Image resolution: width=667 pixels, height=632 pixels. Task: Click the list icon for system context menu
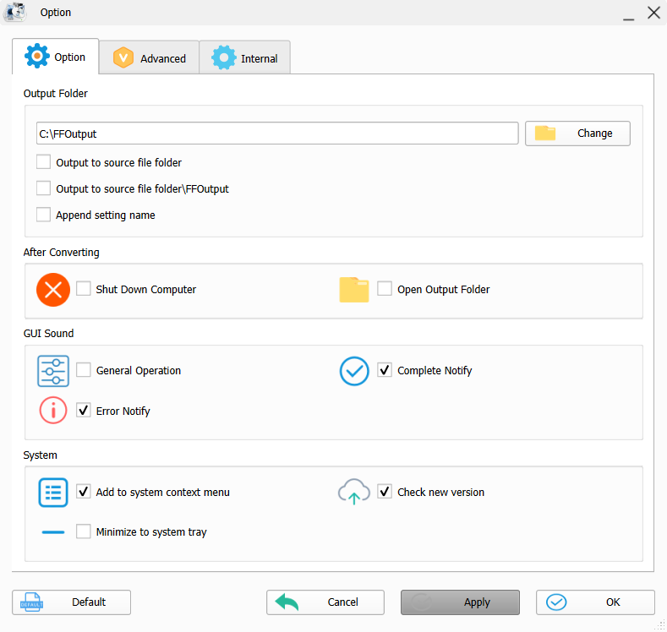pos(53,493)
